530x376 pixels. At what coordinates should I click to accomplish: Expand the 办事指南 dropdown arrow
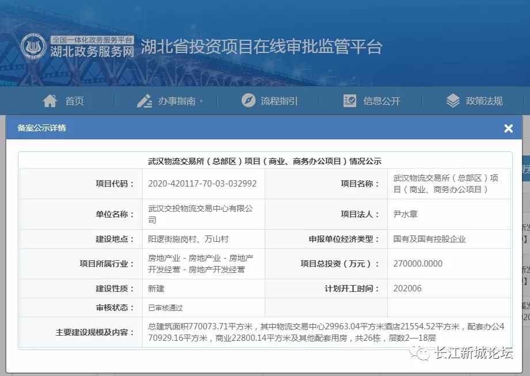click(201, 101)
